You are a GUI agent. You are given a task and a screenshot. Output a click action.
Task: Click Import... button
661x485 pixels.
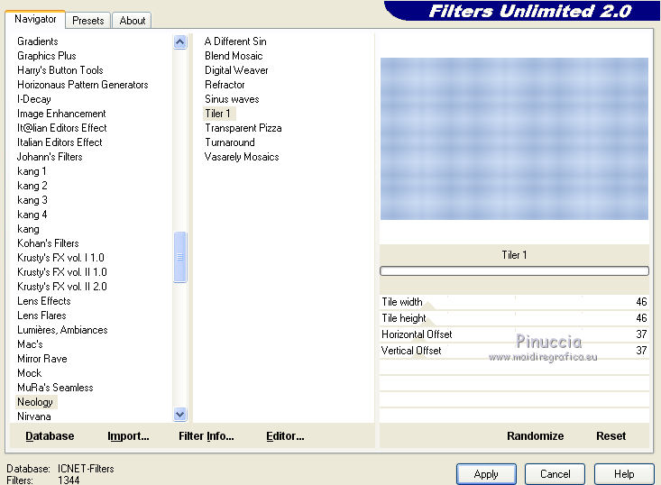(x=128, y=435)
